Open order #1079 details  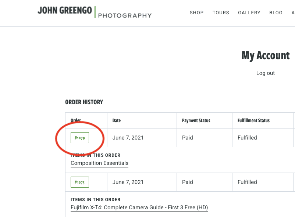coord(80,138)
